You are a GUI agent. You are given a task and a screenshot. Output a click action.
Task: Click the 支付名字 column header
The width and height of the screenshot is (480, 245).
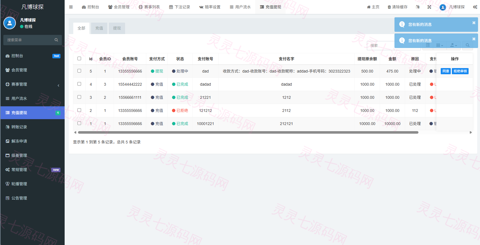click(x=286, y=59)
